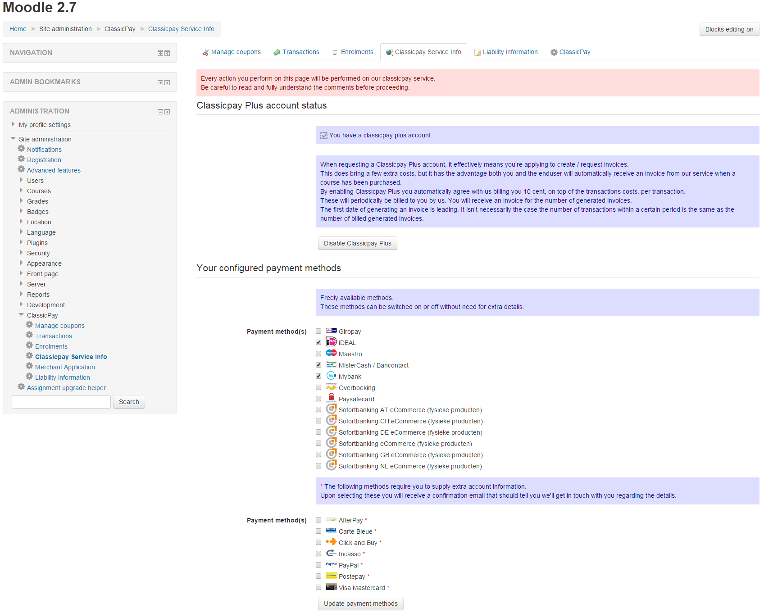Go to Home breadcrumb link
The width and height of the screenshot is (764, 613).
pos(18,29)
